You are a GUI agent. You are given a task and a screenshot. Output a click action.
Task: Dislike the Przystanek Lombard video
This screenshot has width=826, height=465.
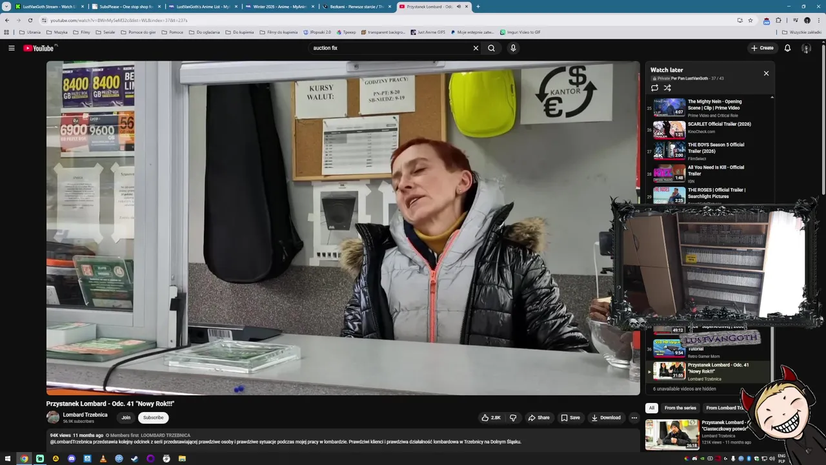tap(513, 417)
